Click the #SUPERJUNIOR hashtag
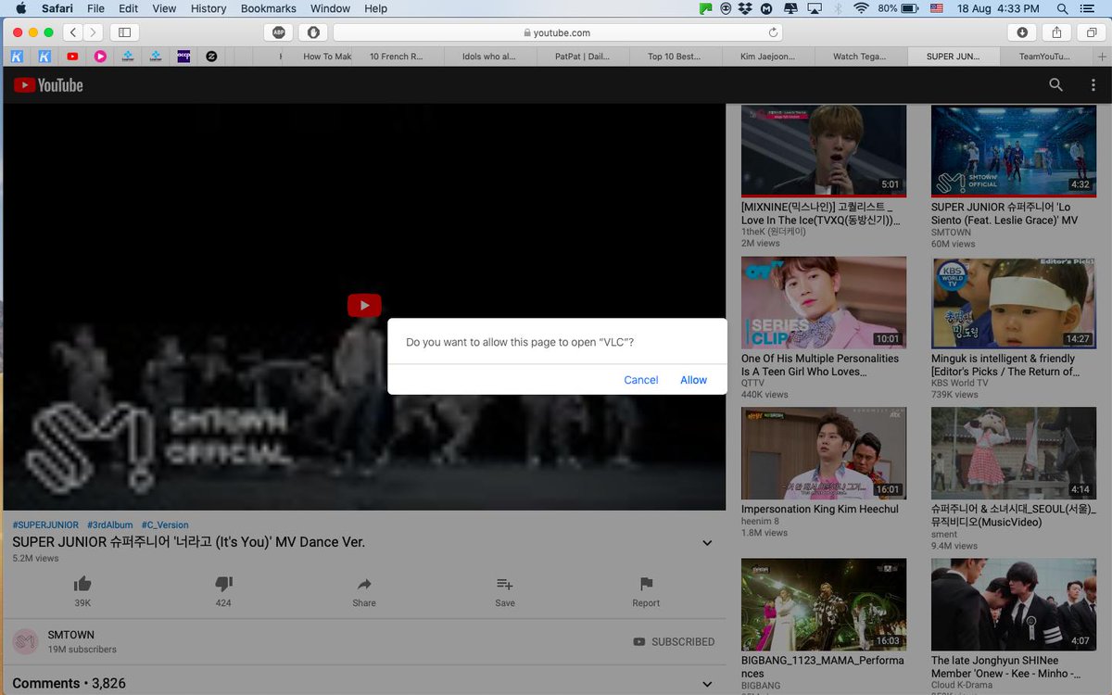 click(45, 524)
